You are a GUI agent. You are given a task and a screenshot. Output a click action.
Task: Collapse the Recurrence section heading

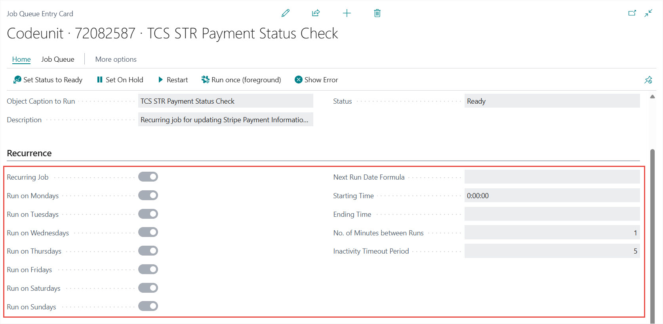(29, 153)
